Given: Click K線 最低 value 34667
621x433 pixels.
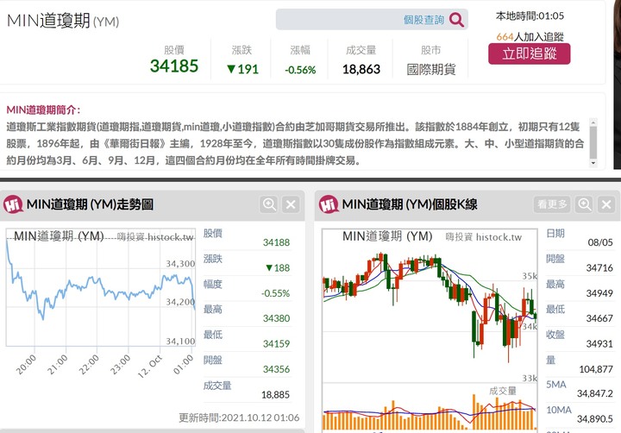Looking at the screenshot, I should coord(599,318).
